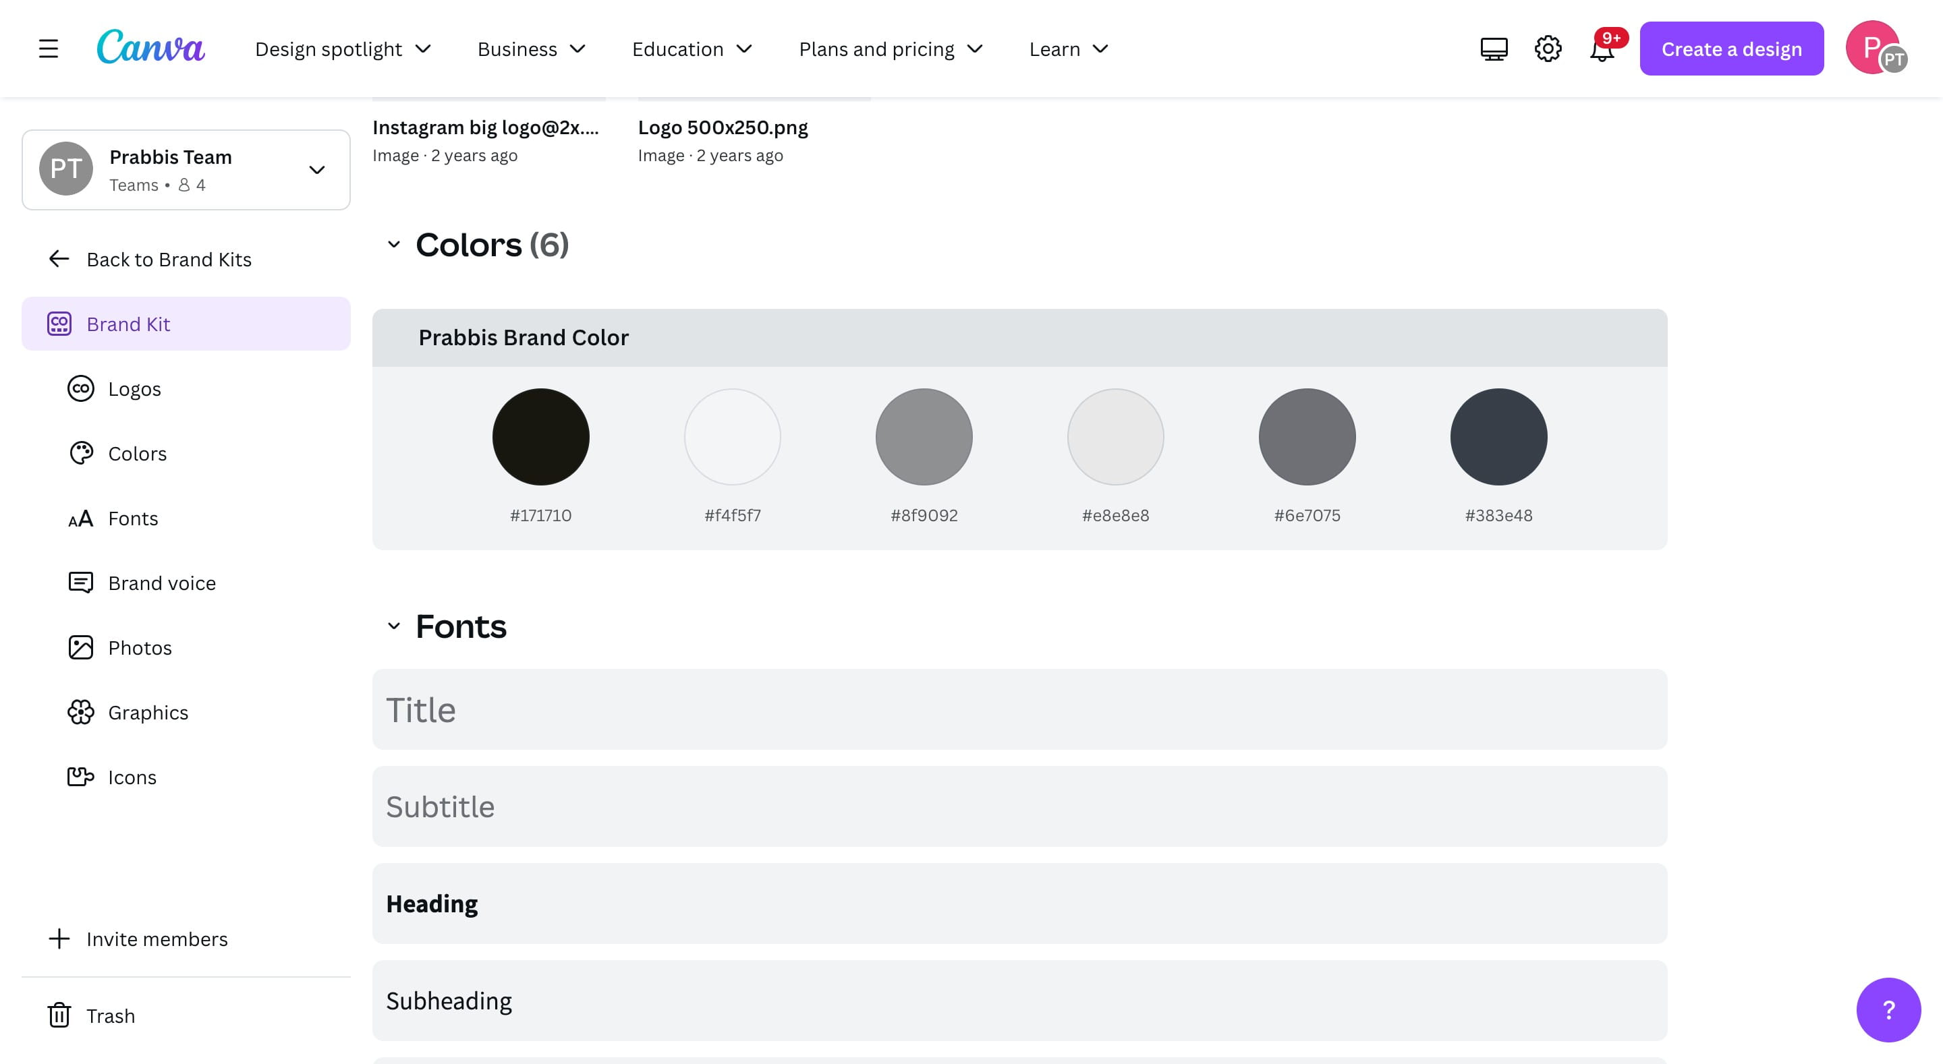Click the Fonts AA icon
This screenshot has height=1064, width=1943.
click(x=81, y=519)
